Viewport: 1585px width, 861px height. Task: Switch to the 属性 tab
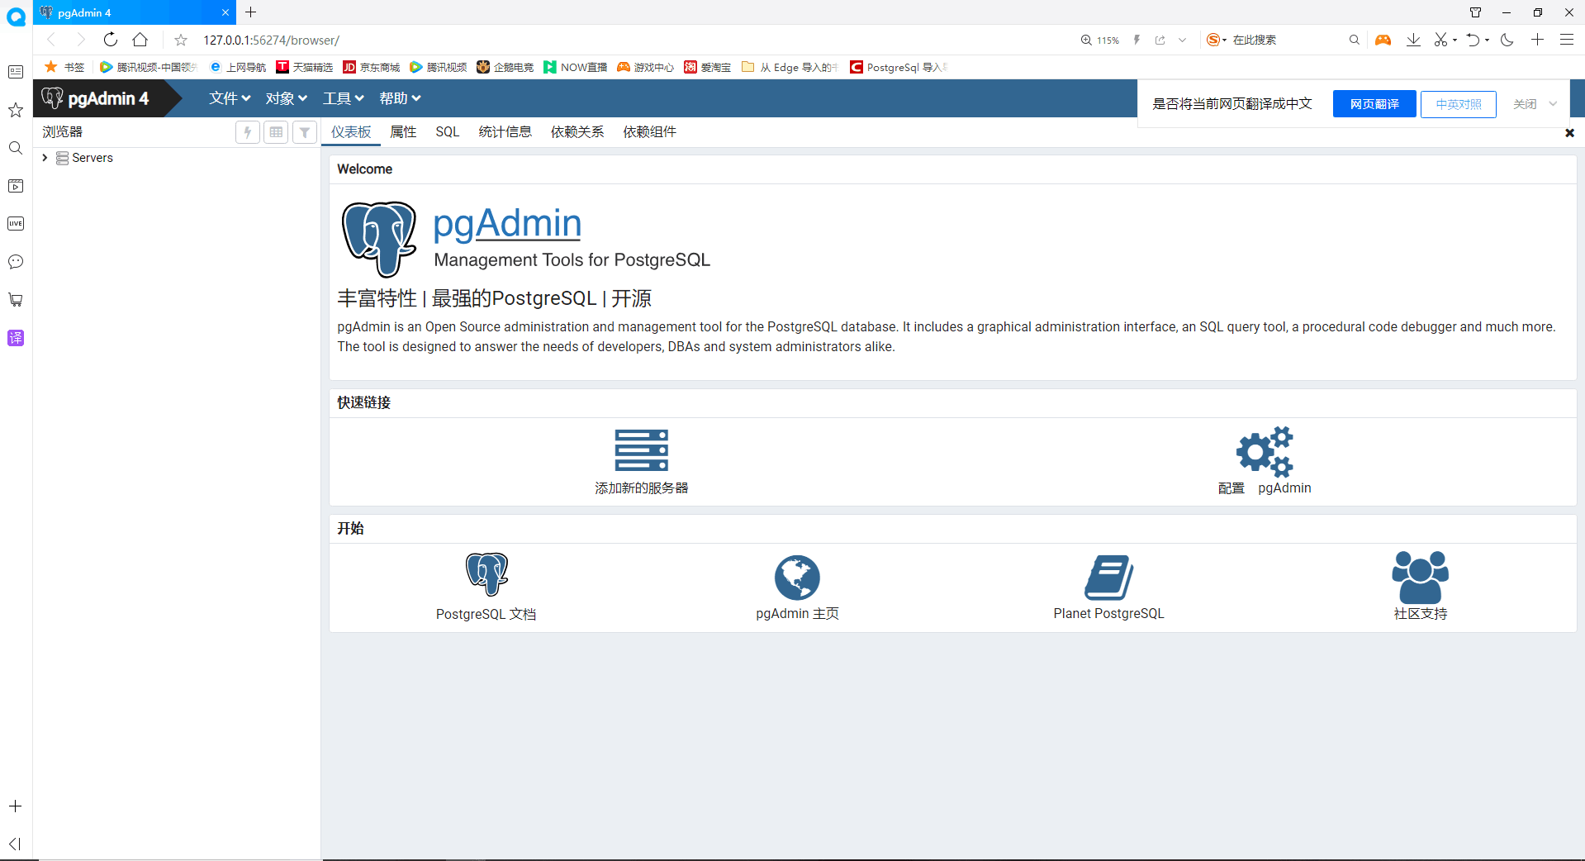coord(403,132)
